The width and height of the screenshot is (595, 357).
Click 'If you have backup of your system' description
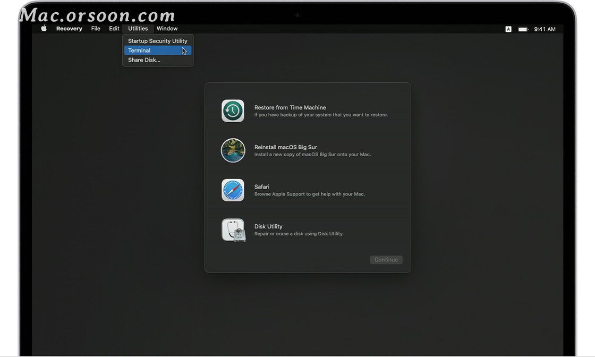tap(321, 115)
